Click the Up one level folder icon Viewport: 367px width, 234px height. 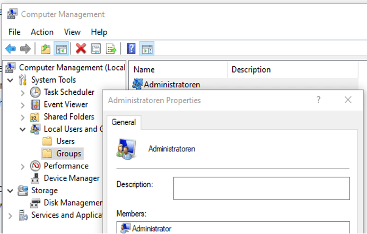coord(46,49)
